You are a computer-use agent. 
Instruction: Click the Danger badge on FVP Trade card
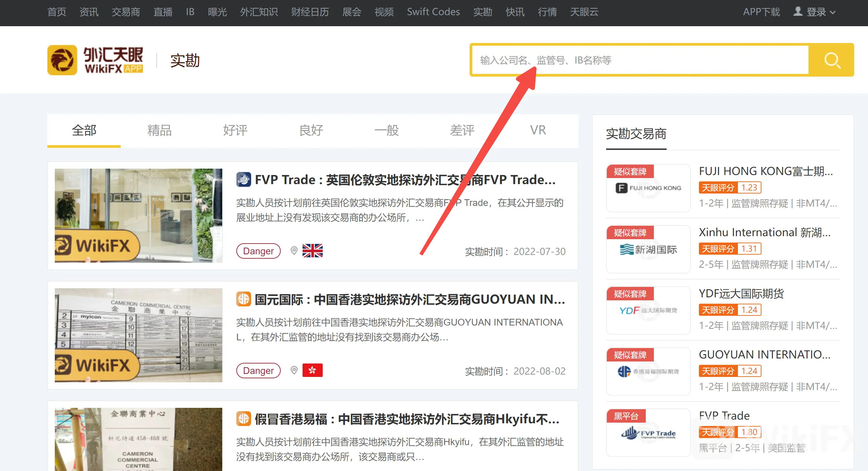[x=258, y=251]
